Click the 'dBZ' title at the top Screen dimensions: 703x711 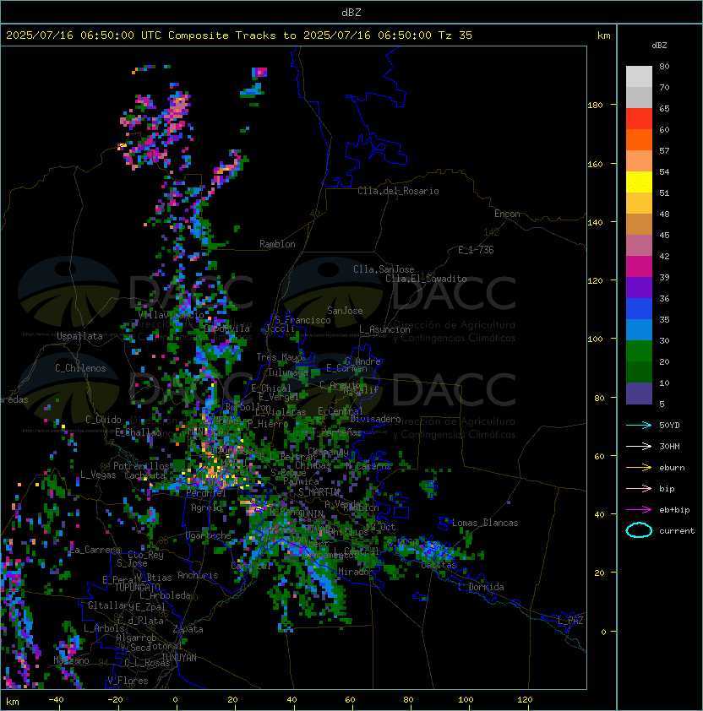[351, 13]
